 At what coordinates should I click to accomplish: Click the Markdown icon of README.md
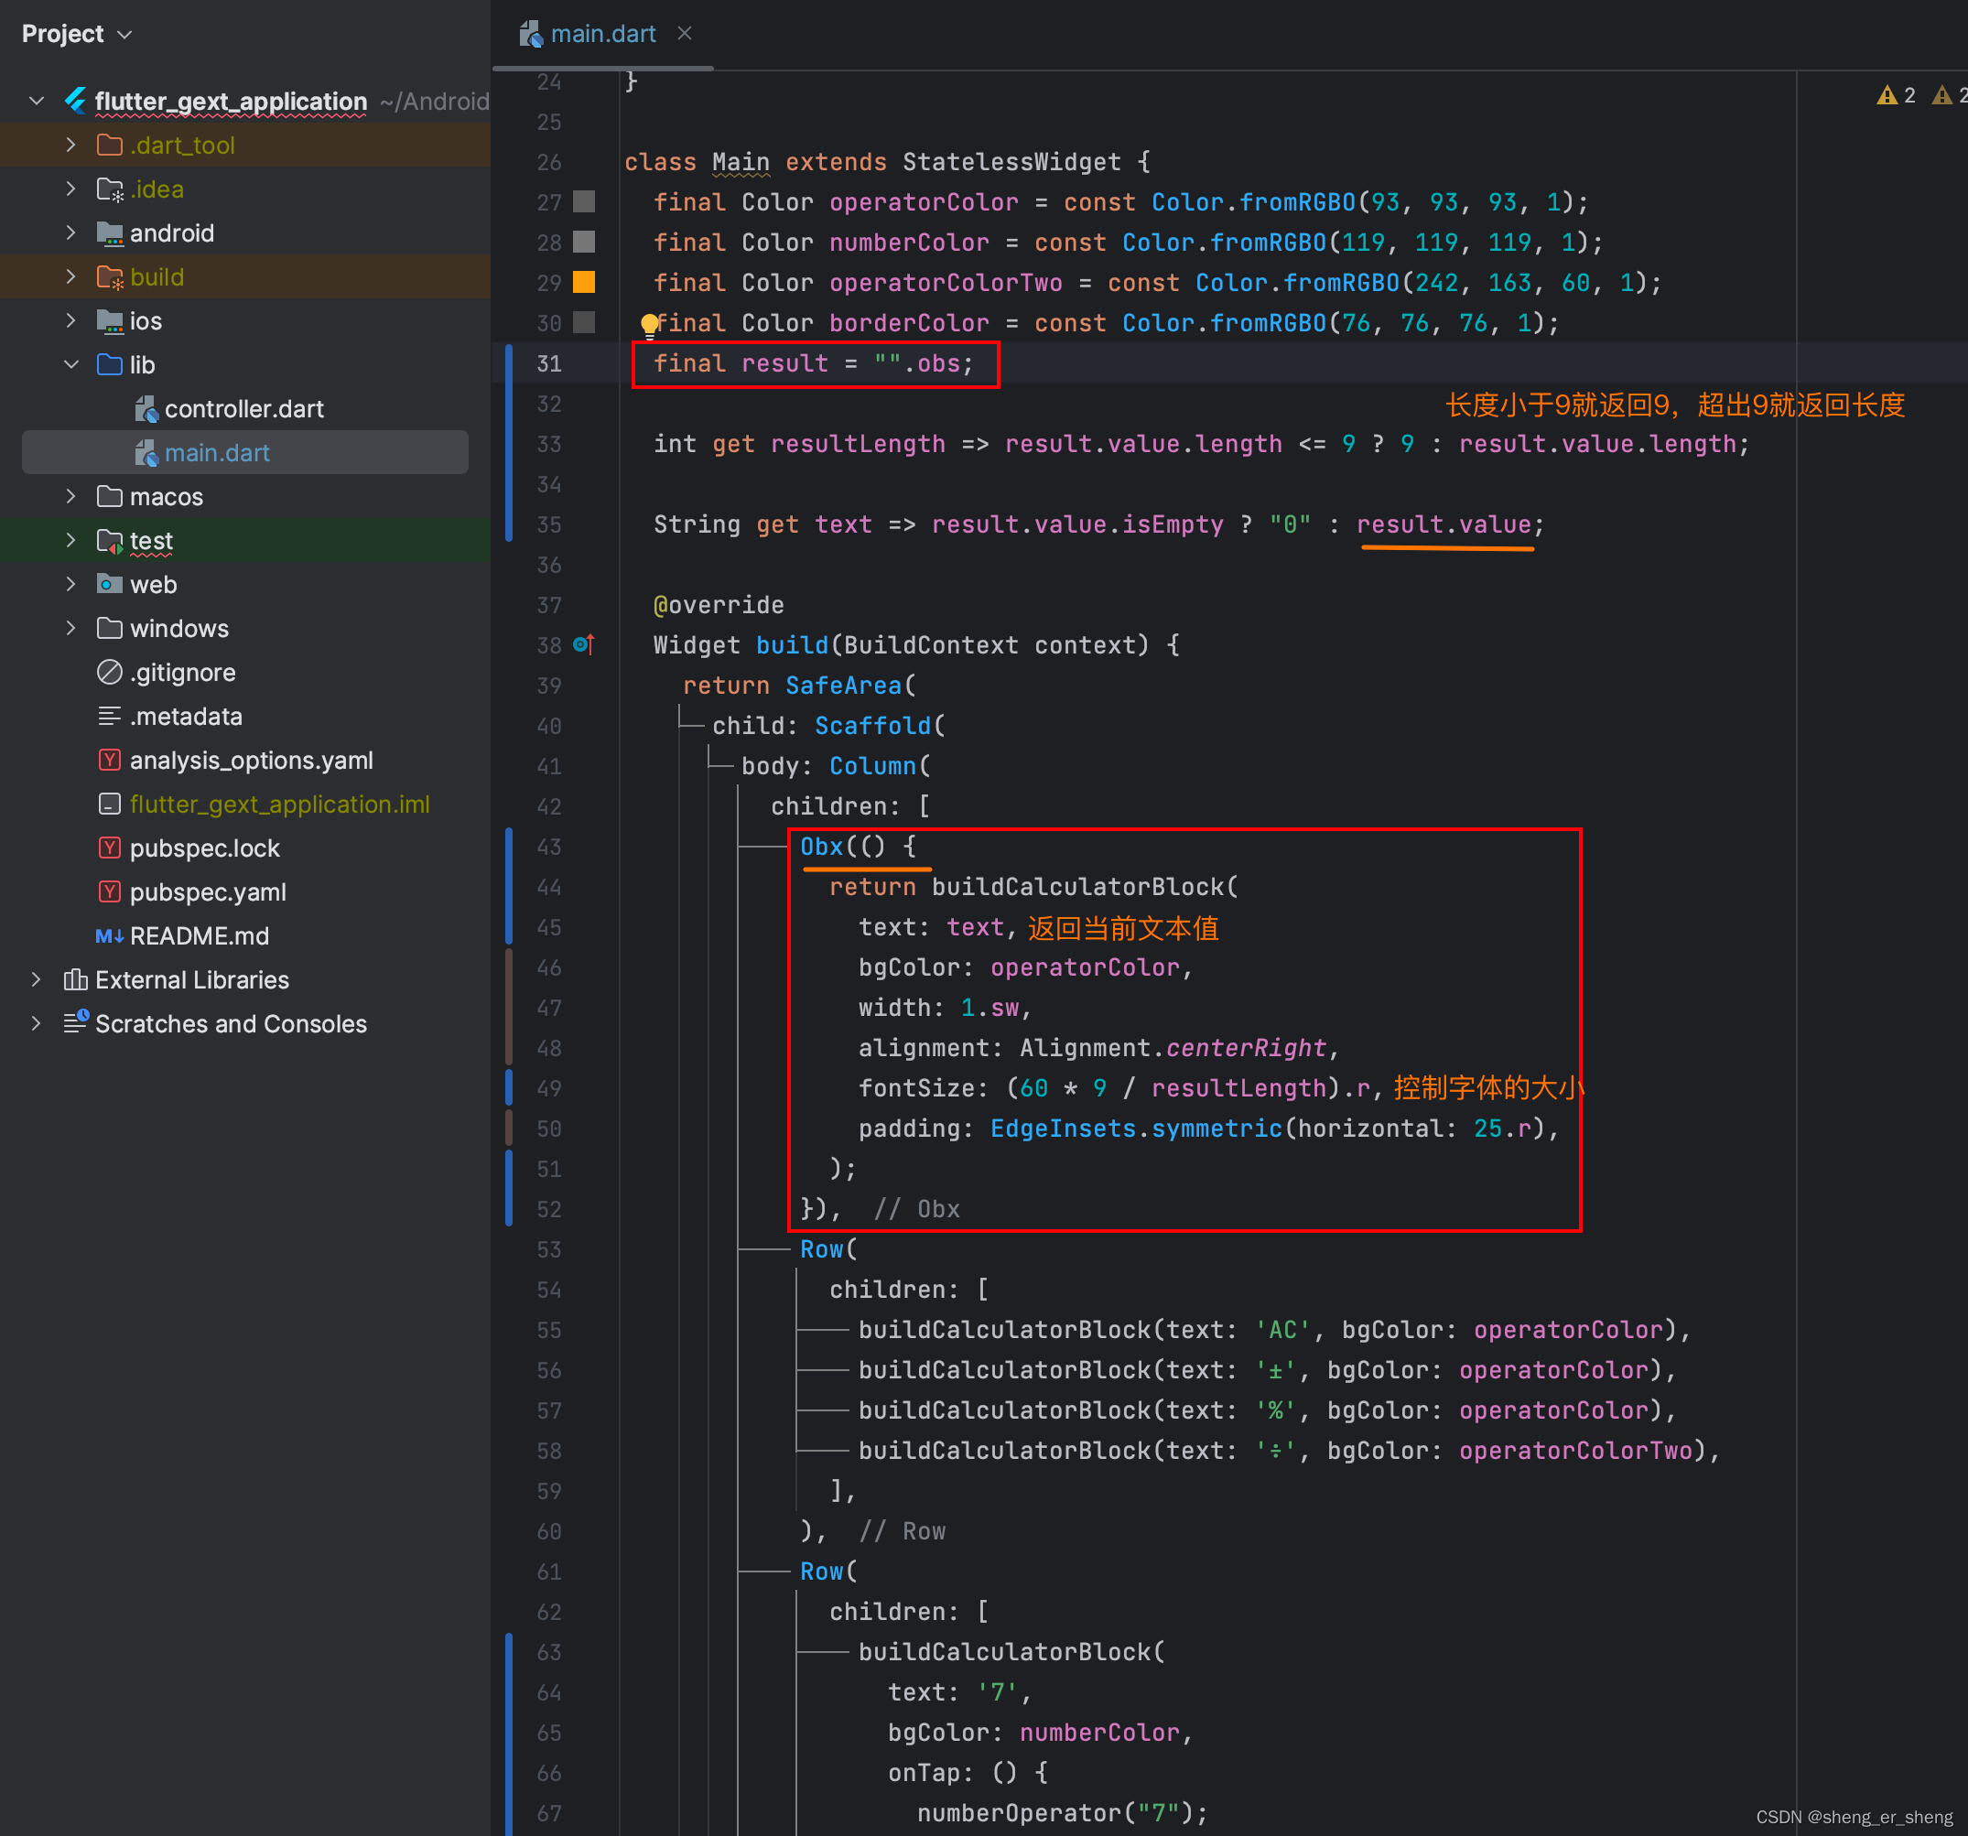coord(110,936)
